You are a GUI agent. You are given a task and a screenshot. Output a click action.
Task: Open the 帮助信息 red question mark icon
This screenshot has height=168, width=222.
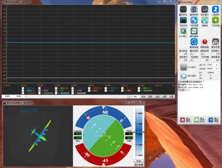pos(205,42)
